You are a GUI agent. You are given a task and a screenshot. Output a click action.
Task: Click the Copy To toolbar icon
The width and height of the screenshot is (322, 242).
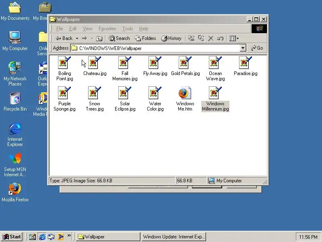(x=201, y=38)
